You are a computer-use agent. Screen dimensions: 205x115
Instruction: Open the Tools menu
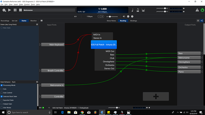pyautogui.click(x=33, y=4)
